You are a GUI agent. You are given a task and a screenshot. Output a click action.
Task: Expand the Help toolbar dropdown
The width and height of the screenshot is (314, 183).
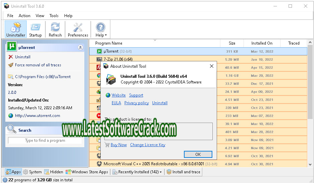click(x=101, y=29)
